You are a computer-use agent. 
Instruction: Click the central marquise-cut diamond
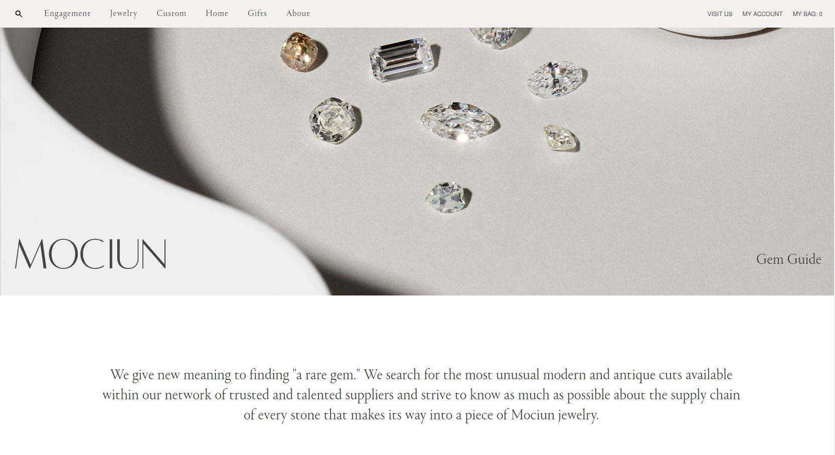(x=458, y=121)
